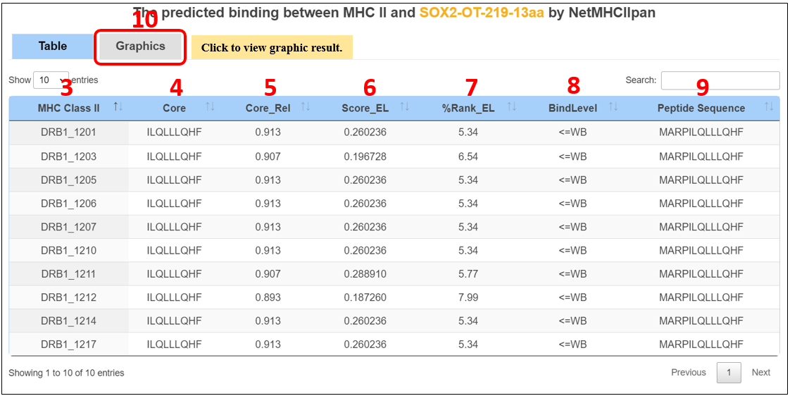Select the Table tab
The height and width of the screenshot is (396, 790).
53,47
